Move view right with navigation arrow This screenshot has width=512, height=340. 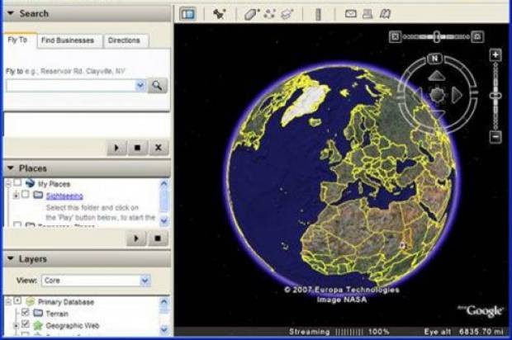pos(457,95)
